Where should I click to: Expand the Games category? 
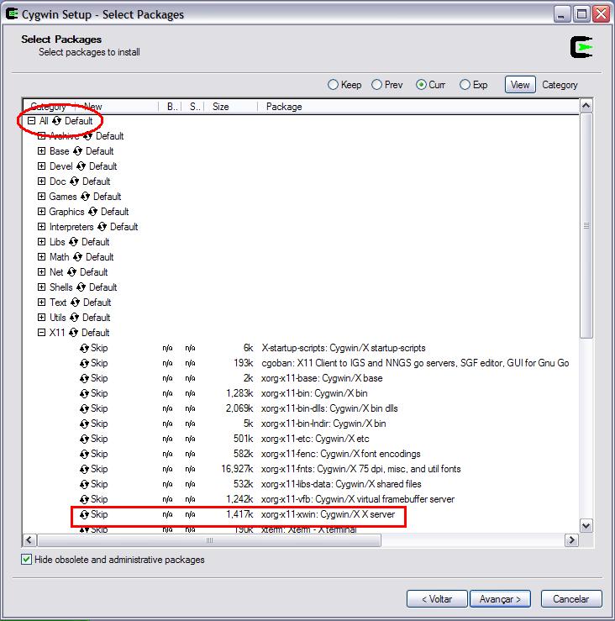click(x=41, y=197)
